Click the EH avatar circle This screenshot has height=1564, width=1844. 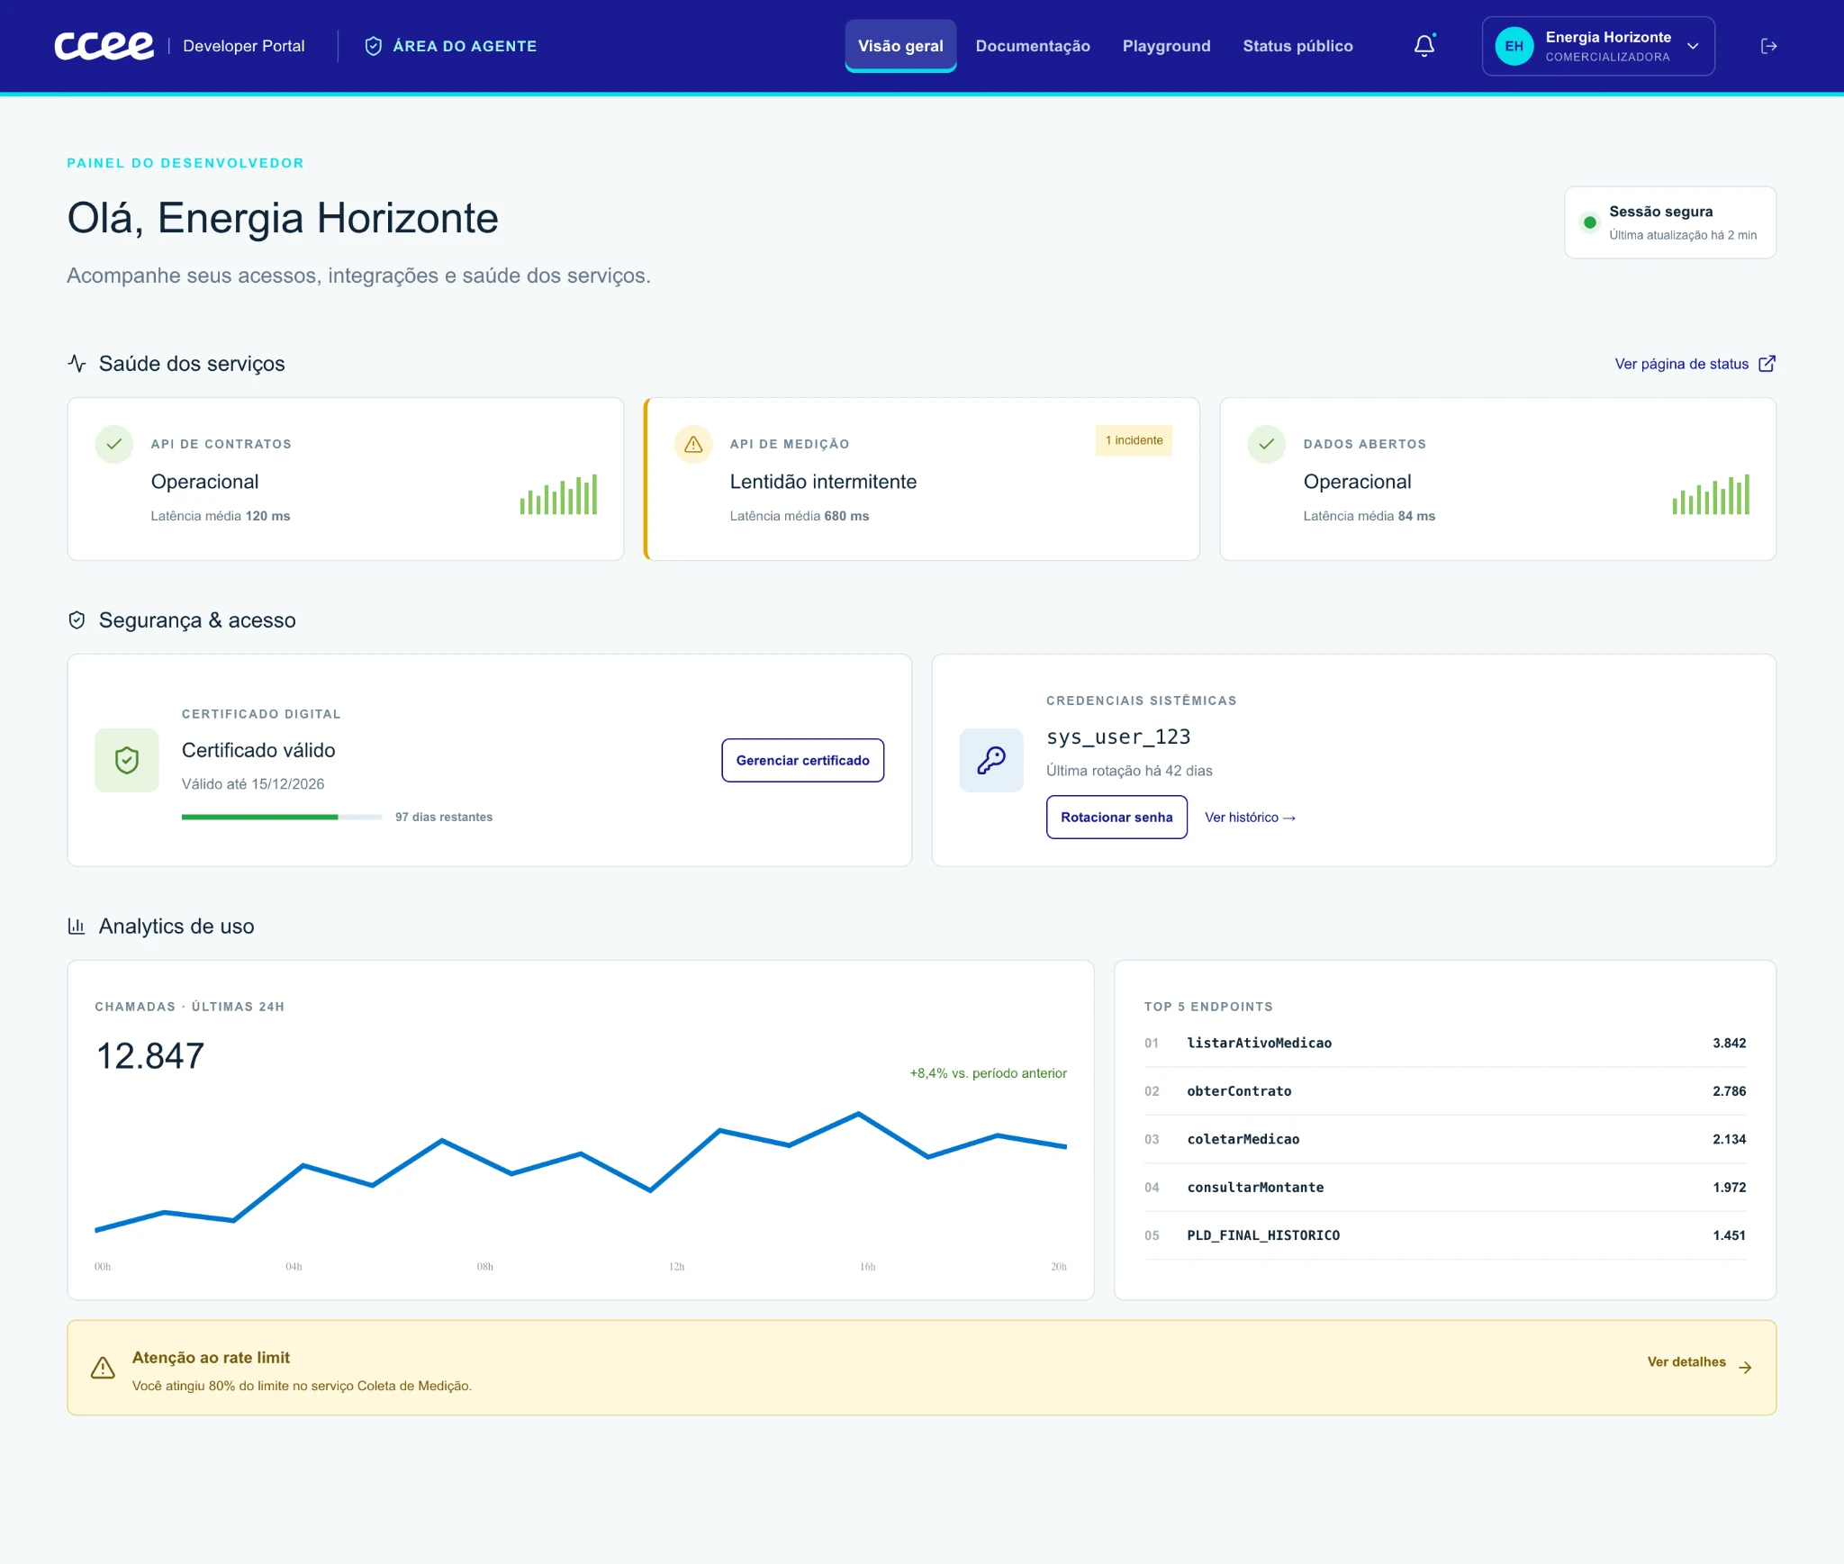tap(1514, 46)
